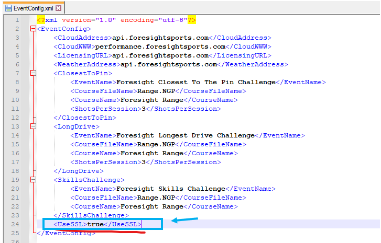Close the EventConfig.xml tab
The image size is (381, 243).
click(58, 8)
